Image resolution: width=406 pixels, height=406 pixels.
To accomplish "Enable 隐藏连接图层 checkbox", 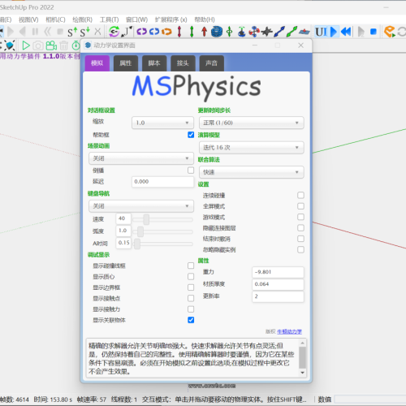I will (300, 228).
